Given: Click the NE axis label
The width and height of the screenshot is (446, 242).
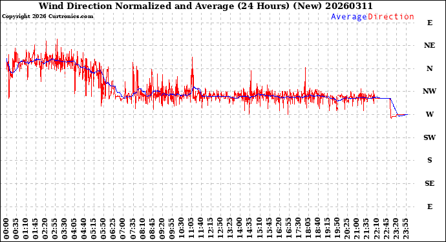Looking at the screenshot, I should click(429, 45).
